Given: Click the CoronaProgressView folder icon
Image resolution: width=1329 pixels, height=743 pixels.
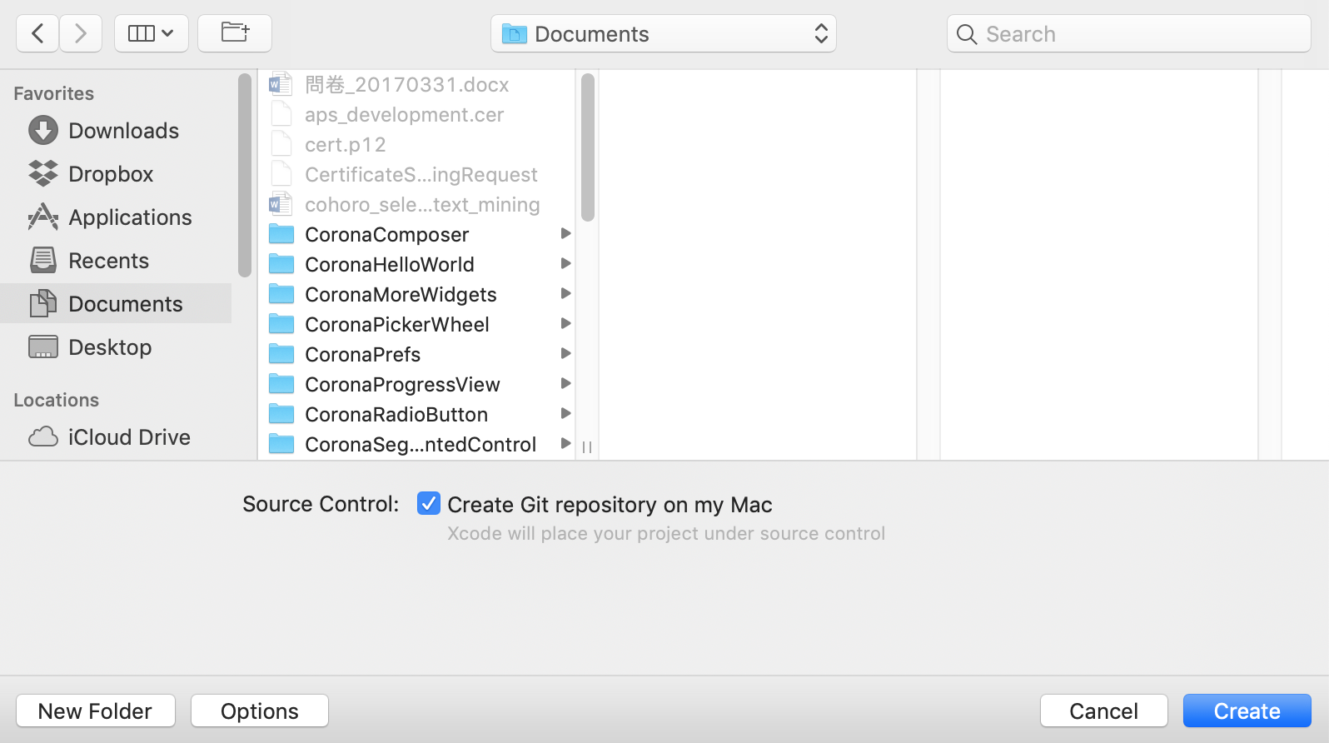Looking at the screenshot, I should (281, 384).
